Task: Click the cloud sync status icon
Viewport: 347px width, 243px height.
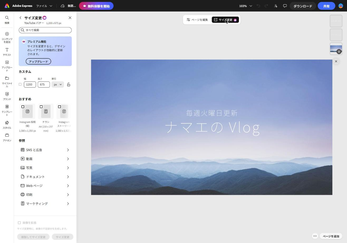Action: pos(62,6)
